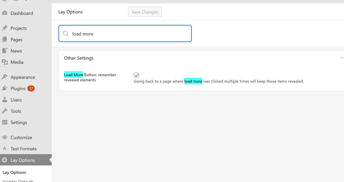Click the Dashboard gauge icon
The image size is (344, 182).
point(5,14)
